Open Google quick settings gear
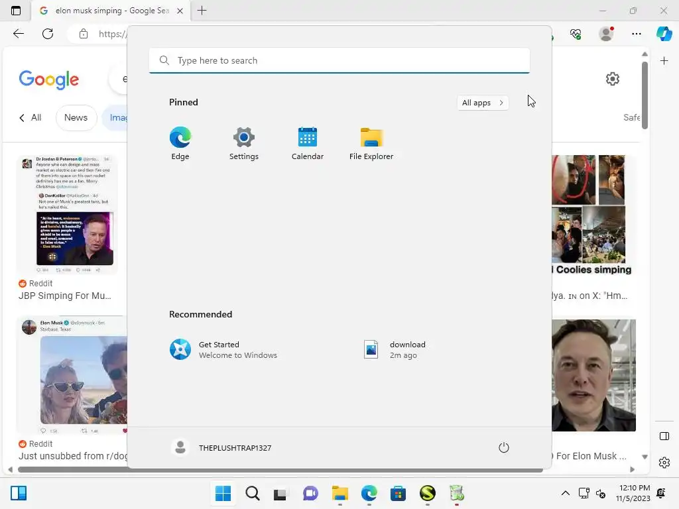Viewport: 679px width, 509px height. (612, 79)
